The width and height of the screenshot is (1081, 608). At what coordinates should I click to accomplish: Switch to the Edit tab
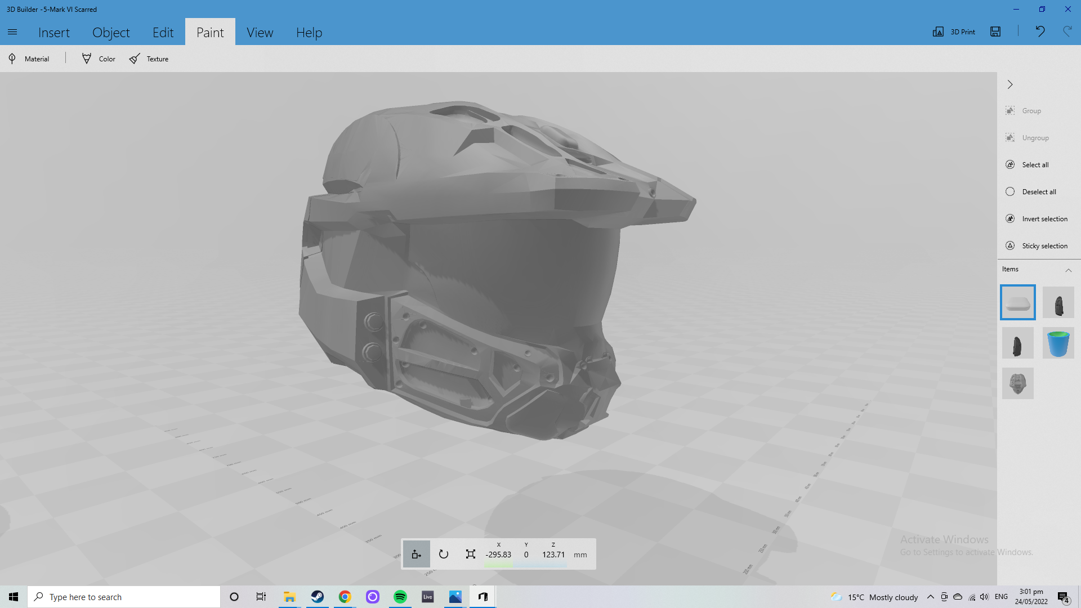(163, 32)
